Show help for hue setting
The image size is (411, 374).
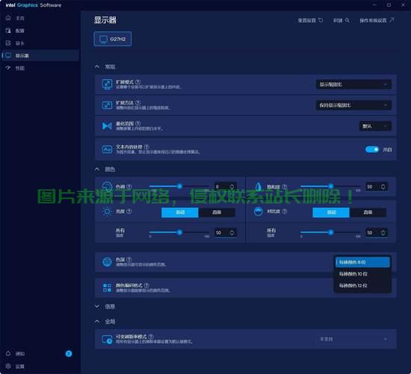tap(129, 186)
